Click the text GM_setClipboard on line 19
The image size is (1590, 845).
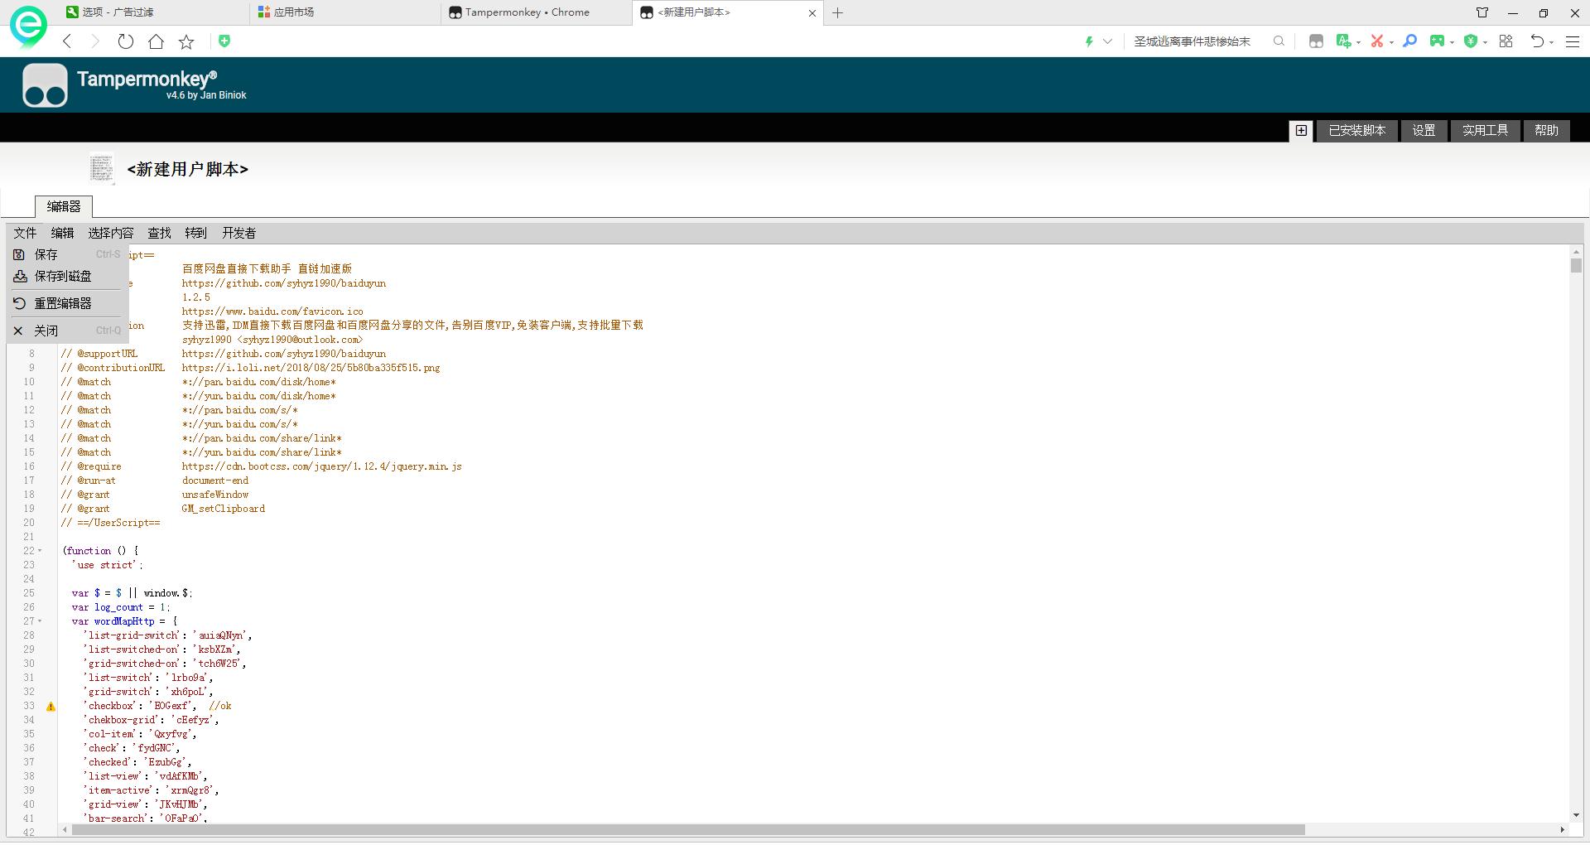click(x=224, y=509)
